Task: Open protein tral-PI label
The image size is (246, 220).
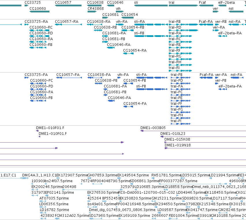Action: (176, 121)
